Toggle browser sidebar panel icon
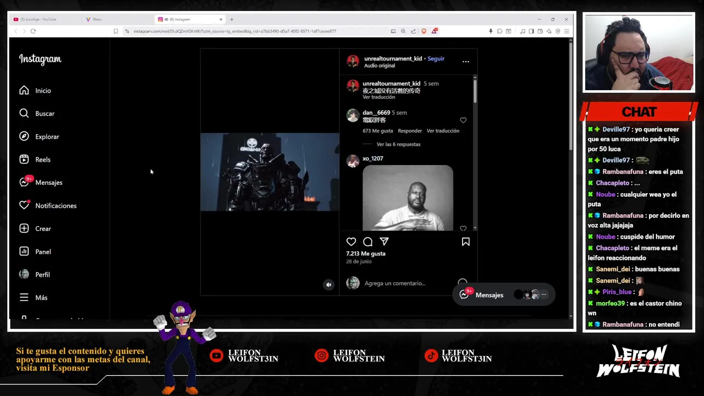Screen dimensions: 704x396 click(x=531, y=31)
